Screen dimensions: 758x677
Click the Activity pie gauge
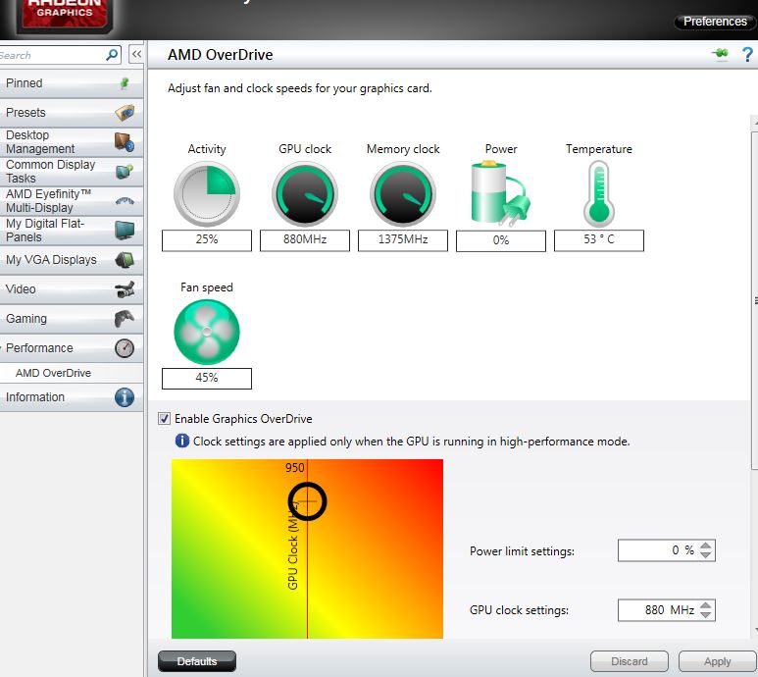pos(207,194)
